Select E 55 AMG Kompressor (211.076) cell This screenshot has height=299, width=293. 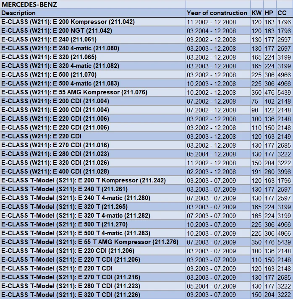coord(93,92)
